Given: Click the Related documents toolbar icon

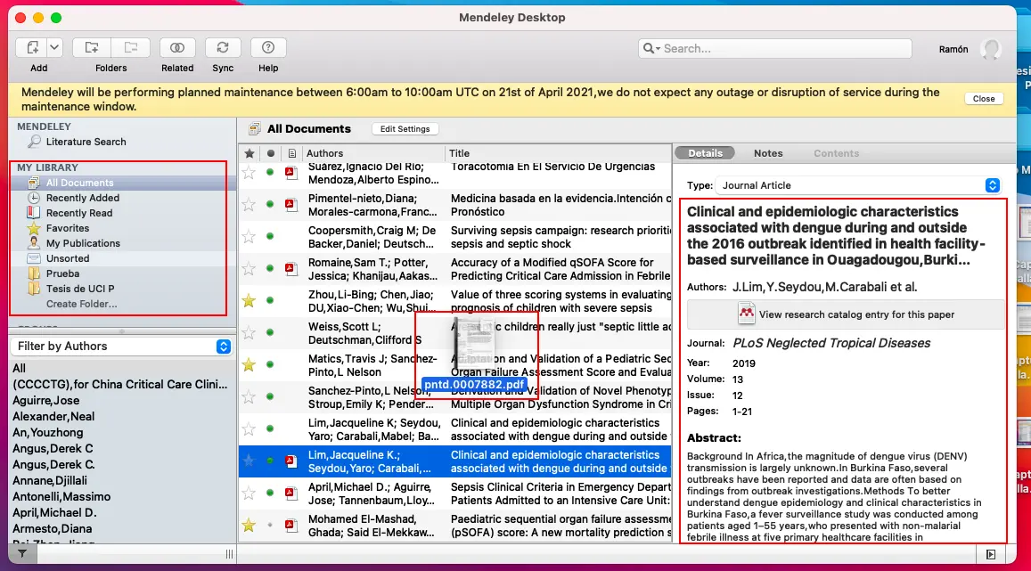Looking at the screenshot, I should click(x=177, y=48).
